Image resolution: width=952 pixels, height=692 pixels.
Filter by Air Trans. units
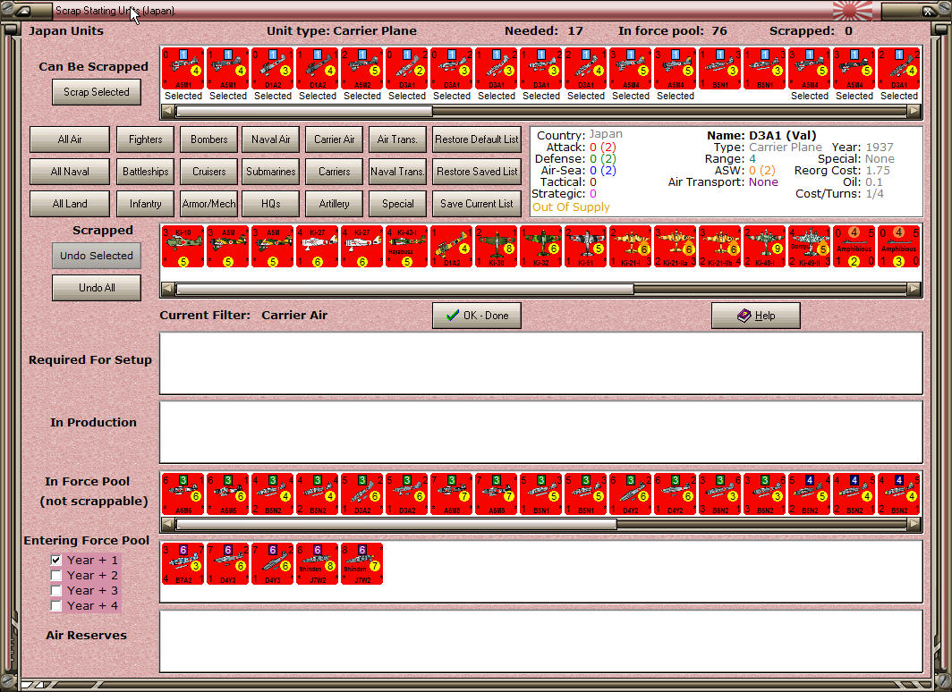pyautogui.click(x=397, y=139)
